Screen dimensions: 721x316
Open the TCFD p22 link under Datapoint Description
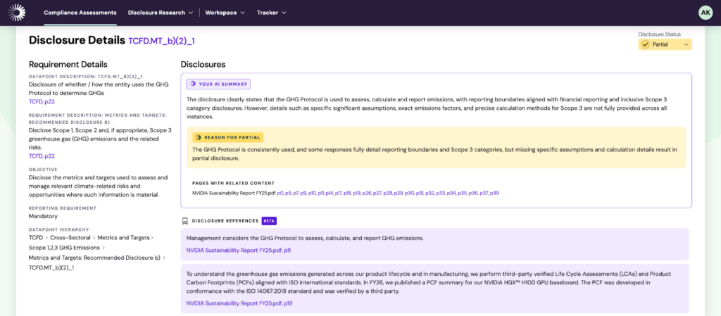[42, 102]
